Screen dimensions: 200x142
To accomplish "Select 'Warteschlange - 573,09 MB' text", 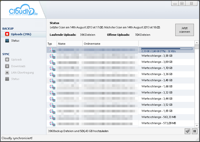I will (159, 123).
